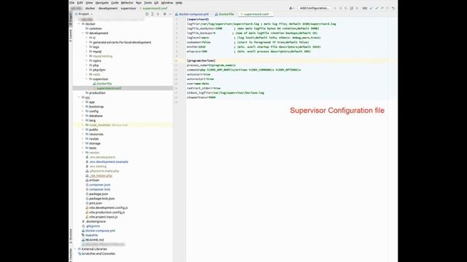Open the Navigate menu
This screenshot has width=467, height=262.
[102, 3]
